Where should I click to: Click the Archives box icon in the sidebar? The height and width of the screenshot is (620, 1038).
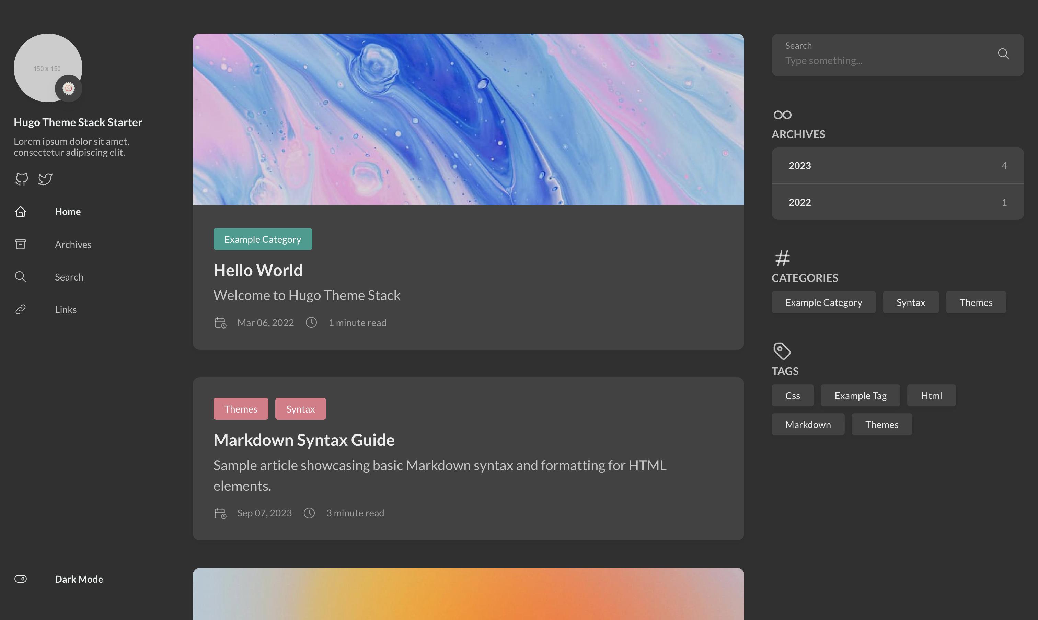21,244
